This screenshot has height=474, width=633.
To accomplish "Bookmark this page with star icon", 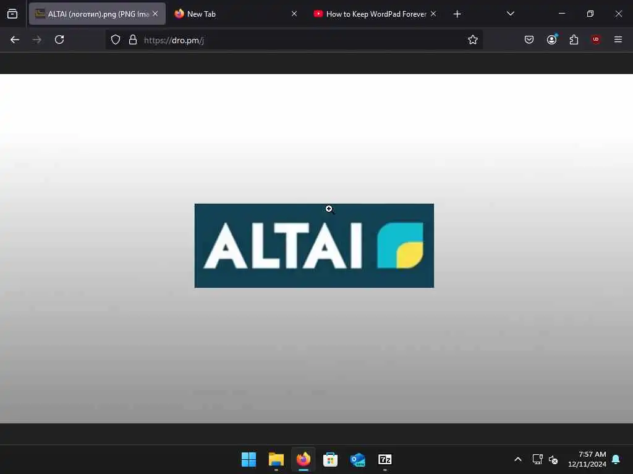I will [x=473, y=40].
